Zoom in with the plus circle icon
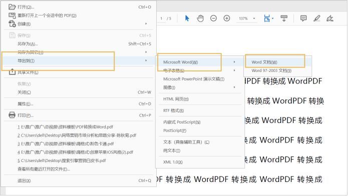Viewport: 348px width, 196px height. coord(227,18)
